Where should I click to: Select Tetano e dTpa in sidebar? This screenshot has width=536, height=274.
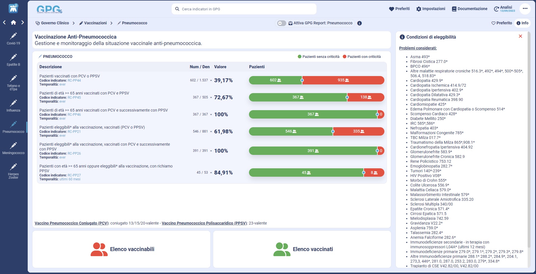pyautogui.click(x=13, y=82)
